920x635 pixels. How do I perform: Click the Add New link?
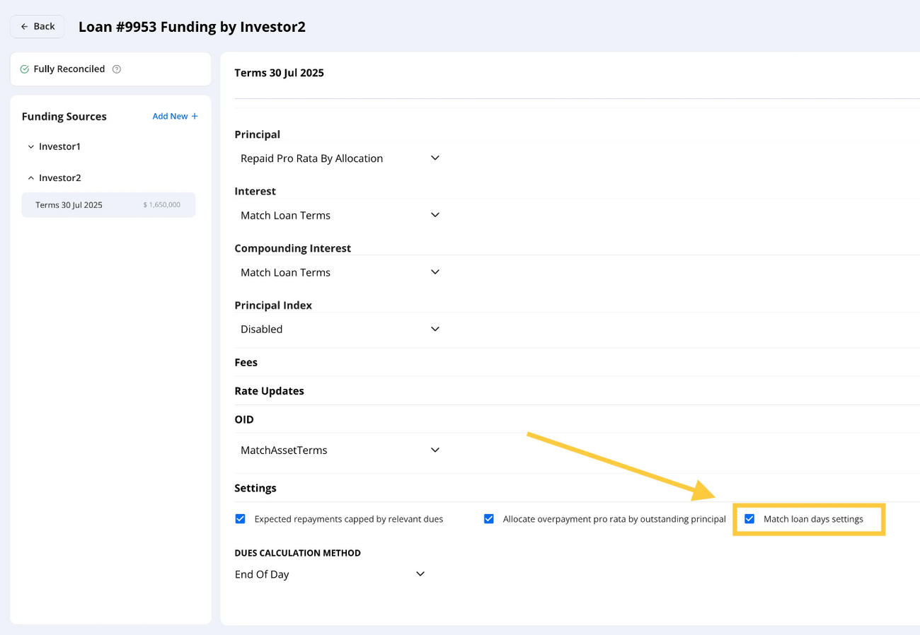tap(170, 115)
